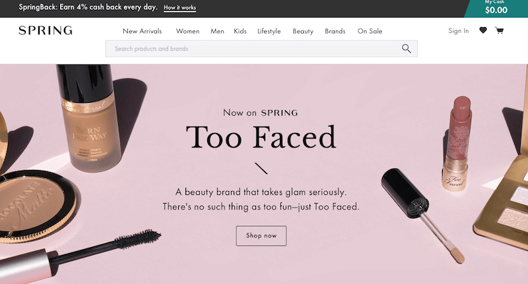The width and height of the screenshot is (528, 284).
Task: Open the My Cash $0.00 badge
Action: [x=496, y=9]
